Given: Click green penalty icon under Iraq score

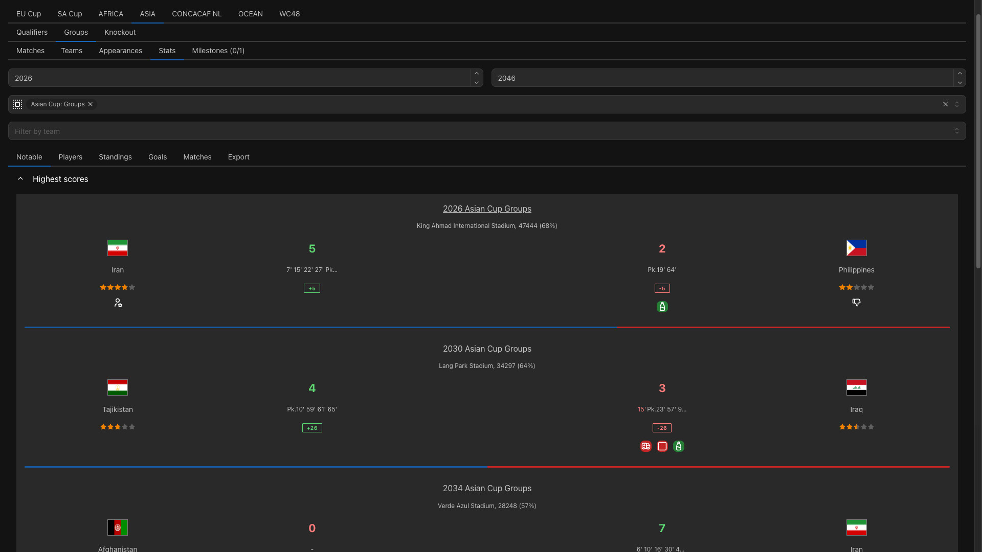Looking at the screenshot, I should [678, 446].
